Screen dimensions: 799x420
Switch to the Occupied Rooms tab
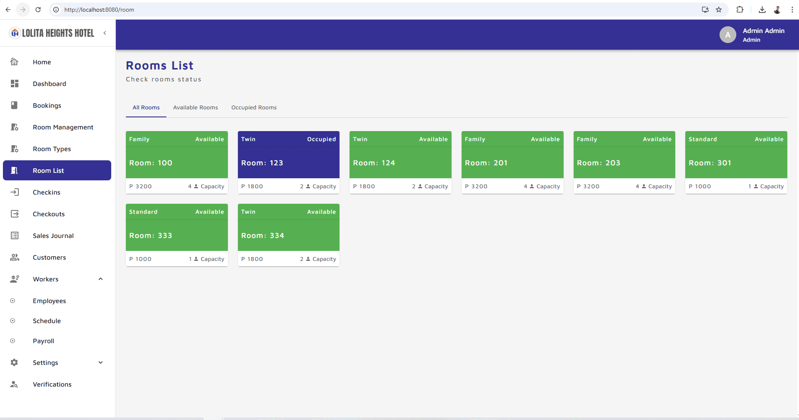tap(254, 107)
